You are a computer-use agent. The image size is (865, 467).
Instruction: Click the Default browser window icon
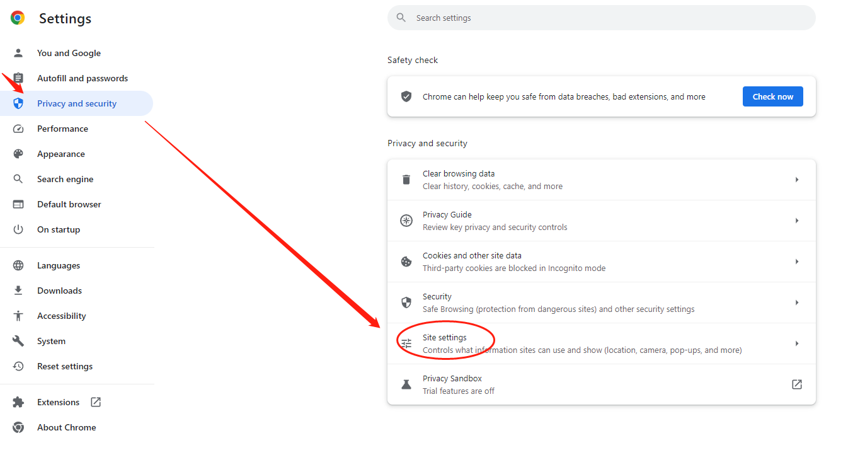18,204
